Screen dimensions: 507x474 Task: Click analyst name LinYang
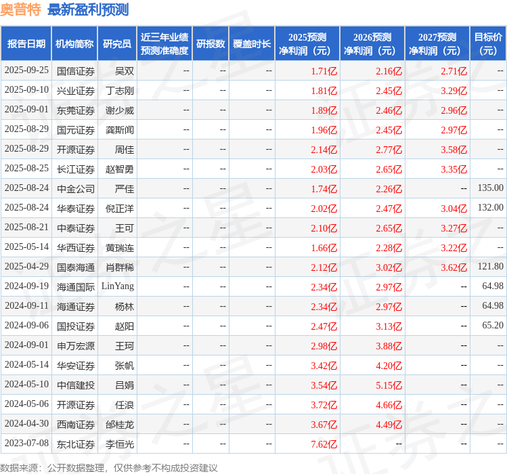pos(118,286)
